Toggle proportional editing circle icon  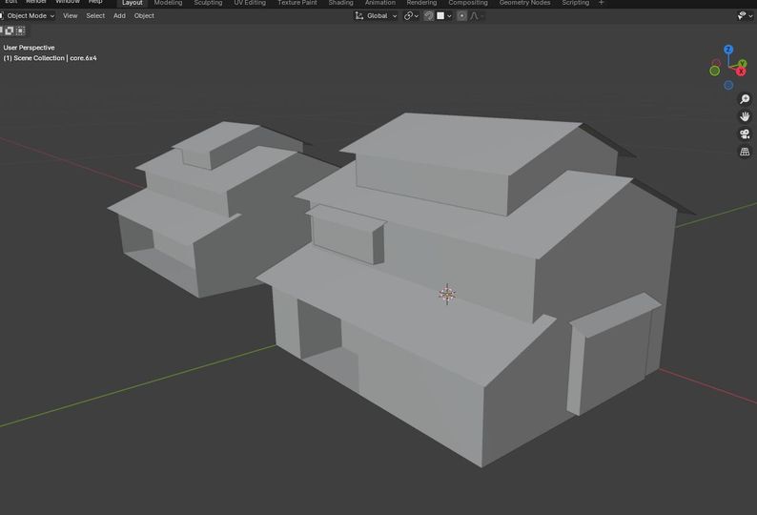pos(462,16)
